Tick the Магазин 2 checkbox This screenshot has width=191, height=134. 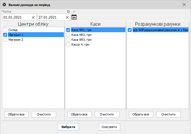[5, 40]
